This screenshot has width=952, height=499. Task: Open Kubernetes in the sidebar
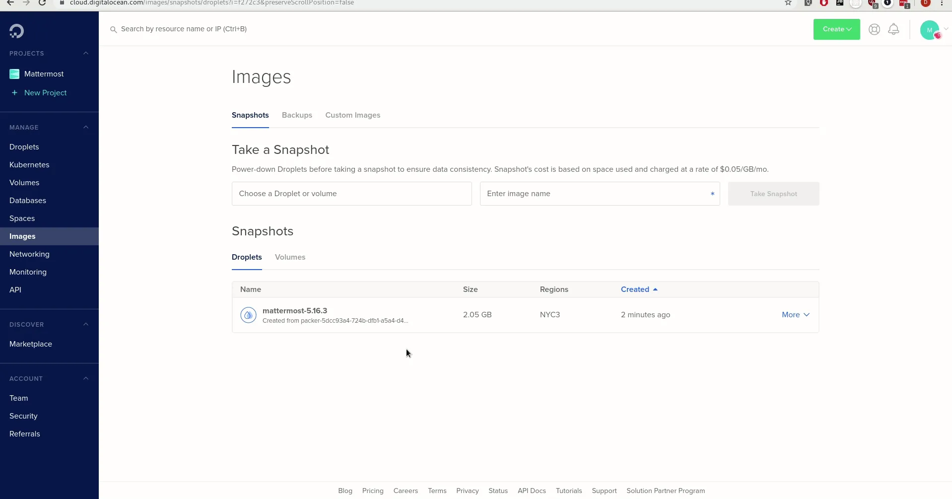tap(29, 165)
